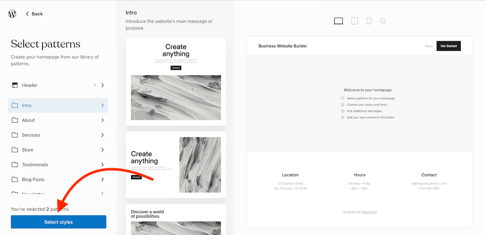The image size is (485, 235).
Task: Open the About patterns category
Action: (x=58, y=120)
